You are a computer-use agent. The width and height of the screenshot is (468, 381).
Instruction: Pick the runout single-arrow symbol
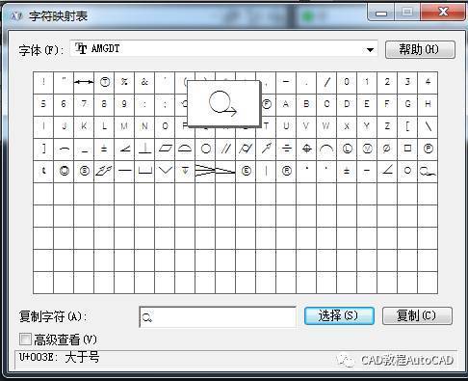[266, 149]
